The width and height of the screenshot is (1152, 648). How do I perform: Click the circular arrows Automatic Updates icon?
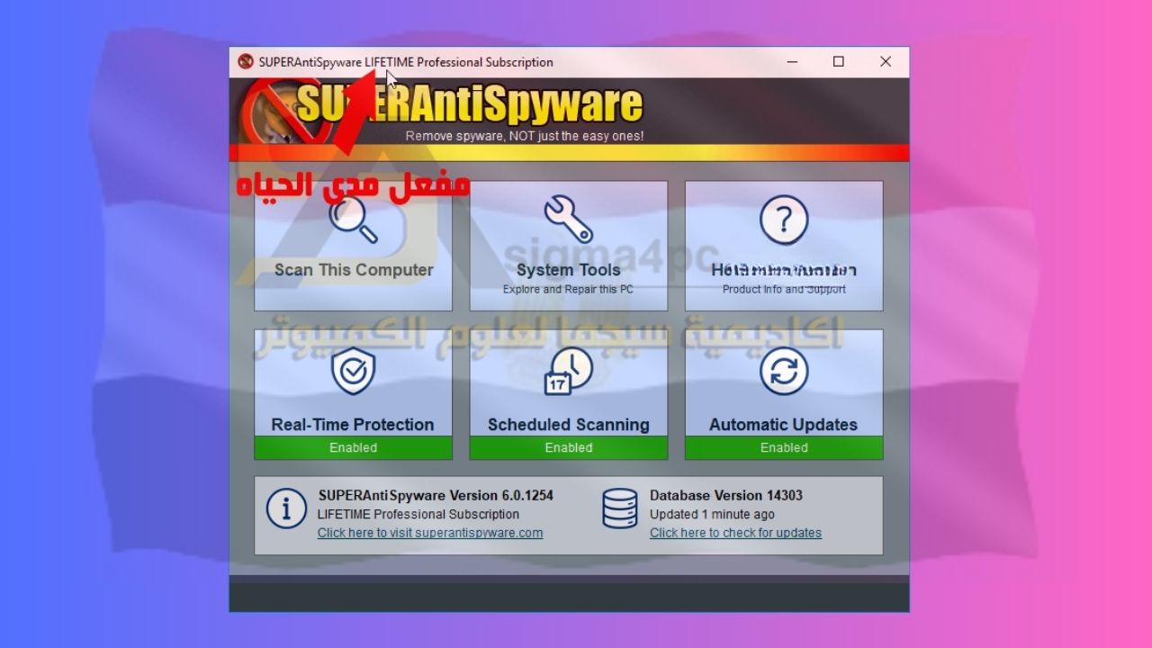pyautogui.click(x=783, y=371)
